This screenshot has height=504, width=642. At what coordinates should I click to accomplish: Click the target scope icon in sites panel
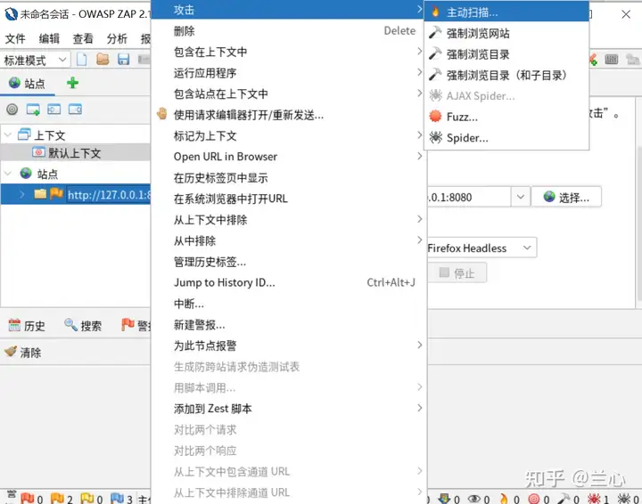[12, 110]
